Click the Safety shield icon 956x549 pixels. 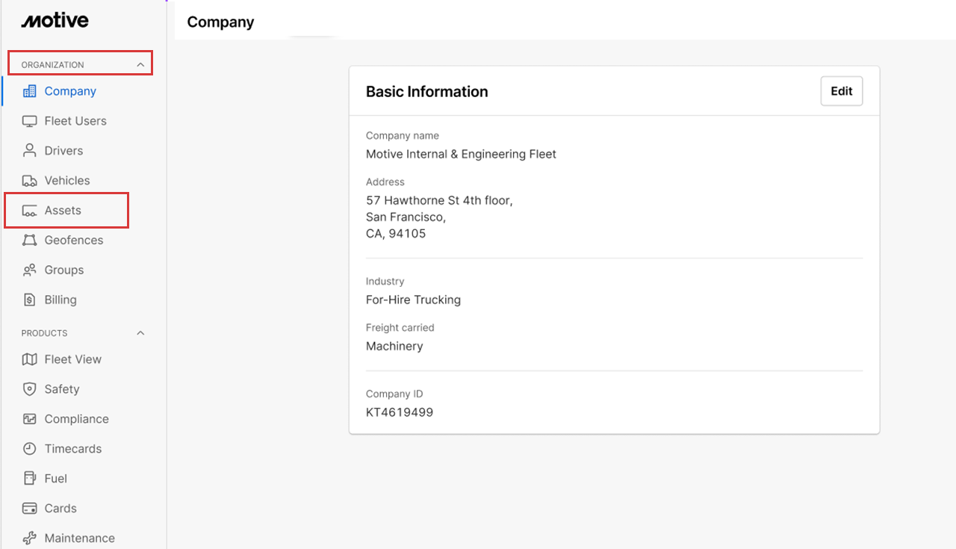tap(29, 389)
